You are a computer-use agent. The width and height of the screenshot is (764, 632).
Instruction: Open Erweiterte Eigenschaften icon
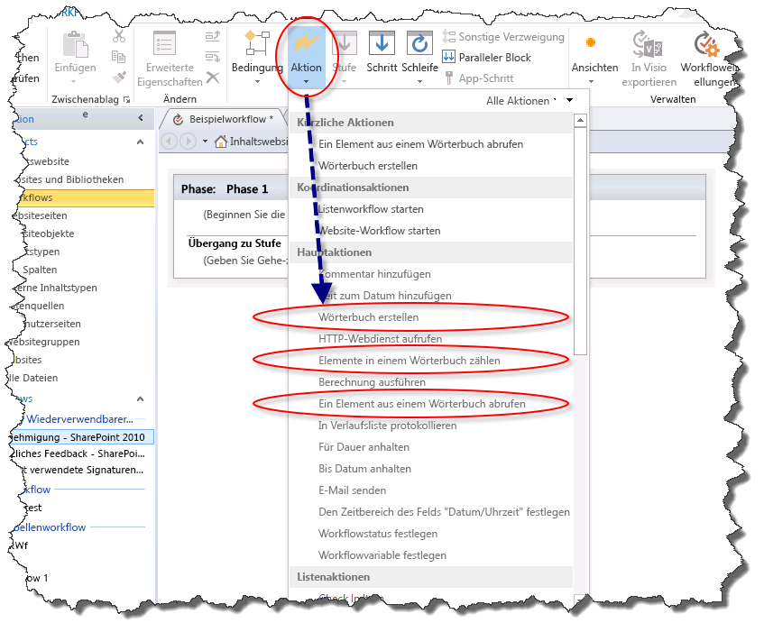[x=164, y=44]
